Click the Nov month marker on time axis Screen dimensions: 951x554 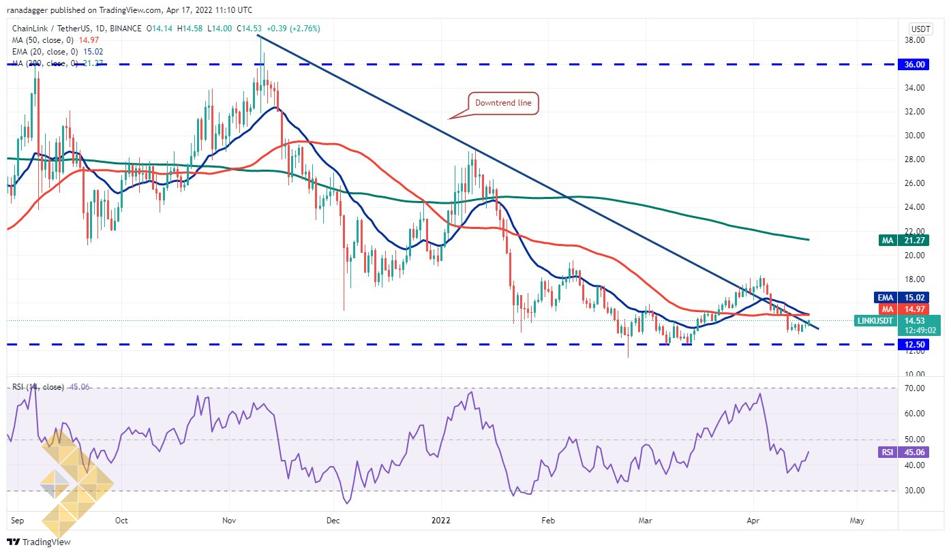(x=228, y=520)
